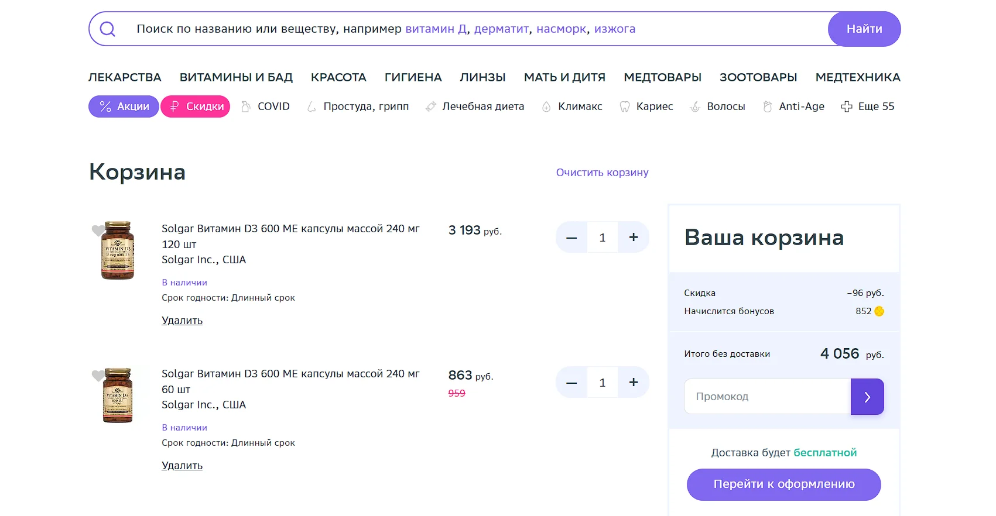Click the −96 руб. discount value

click(865, 293)
